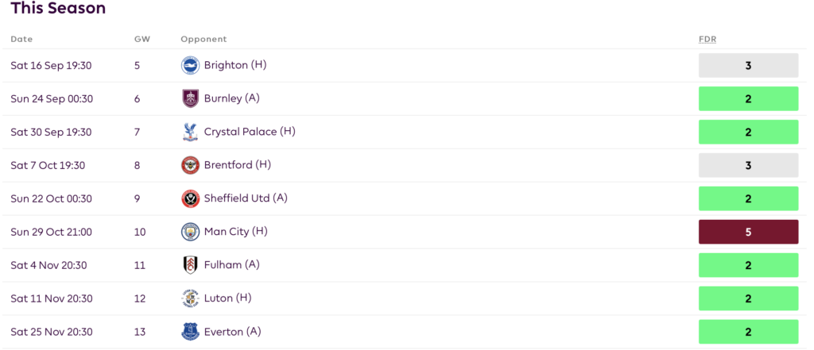
Task: Select the Crystal Palace club badge
Action: (190, 132)
